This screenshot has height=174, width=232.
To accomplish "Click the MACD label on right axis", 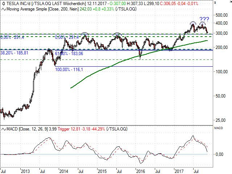I will tap(219, 128).
